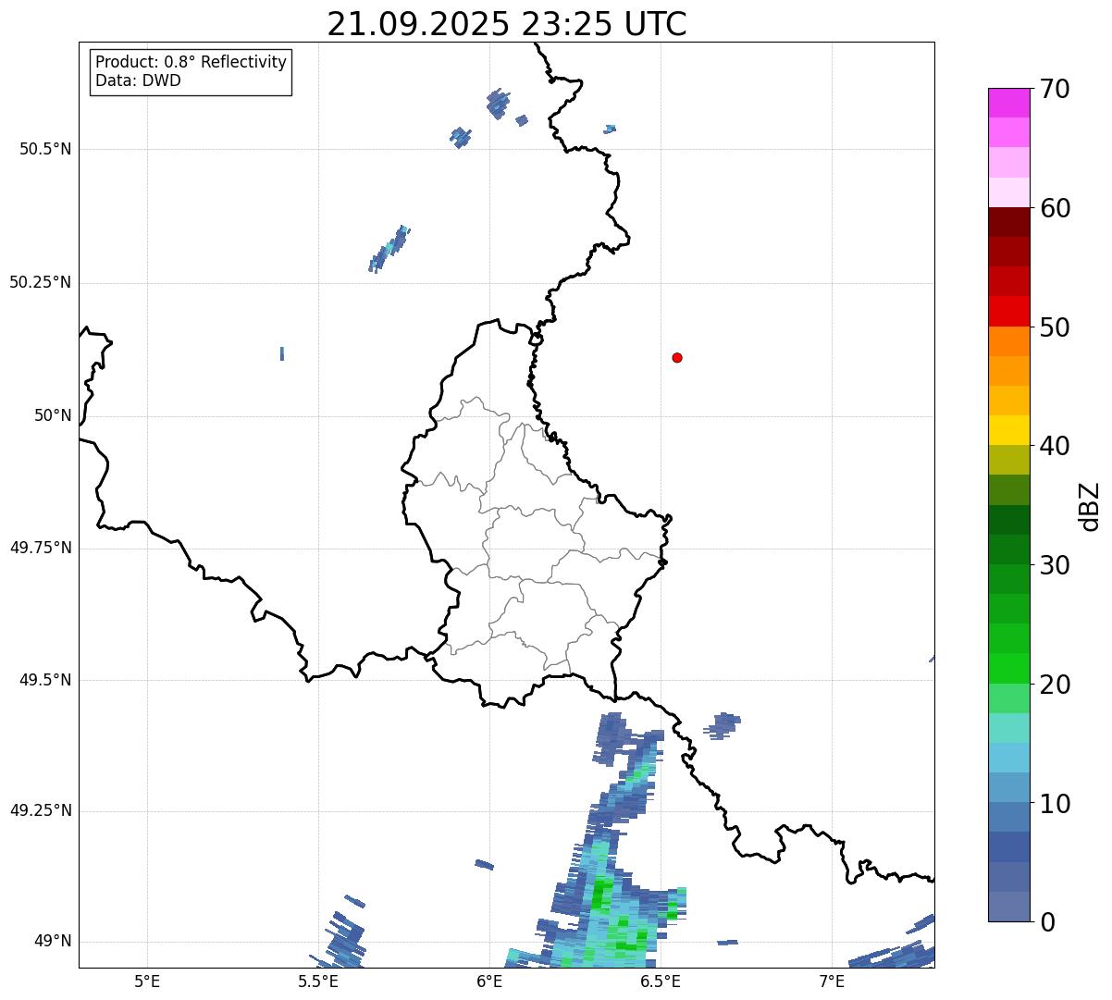
Task: Click the 5°E longitude label
Action: pos(147,981)
